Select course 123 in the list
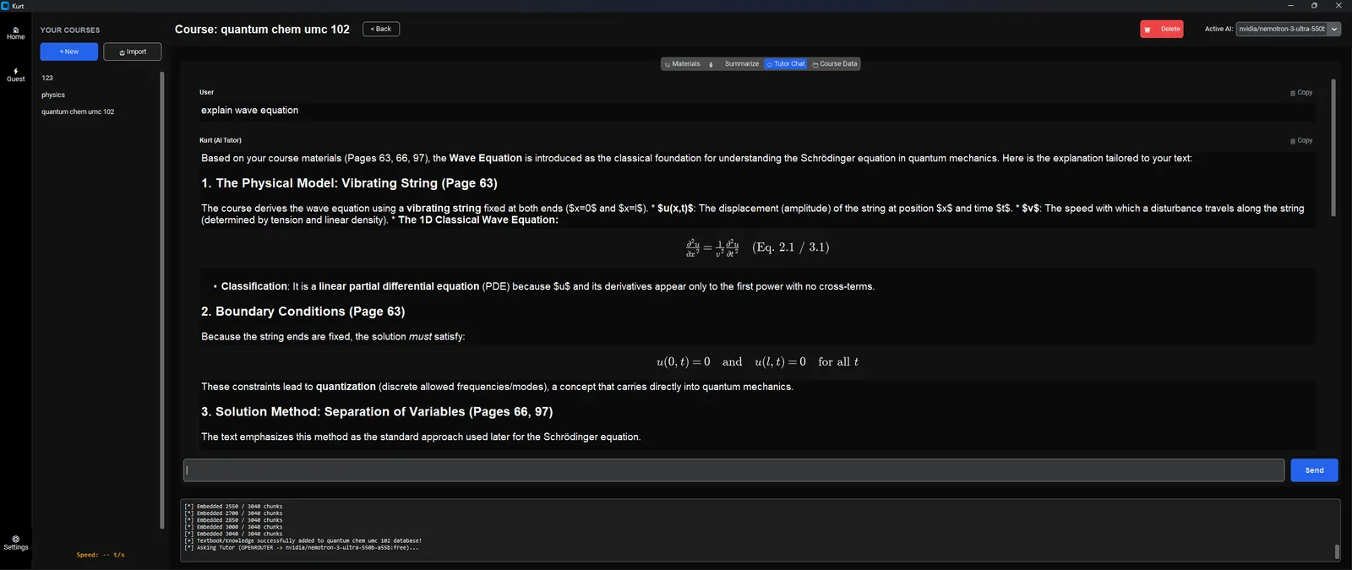Screen dimensions: 1352x570 coord(47,78)
